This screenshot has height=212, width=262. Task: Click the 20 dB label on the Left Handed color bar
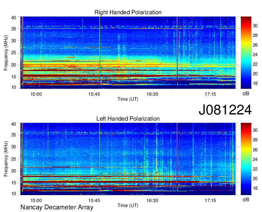point(255,179)
